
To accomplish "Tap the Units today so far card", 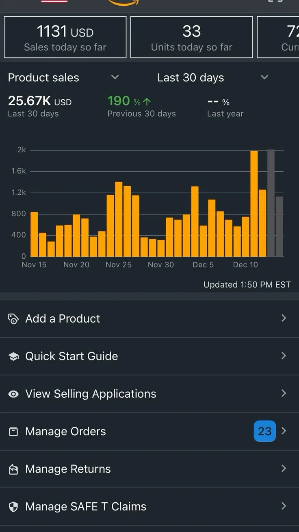I will pos(191,37).
